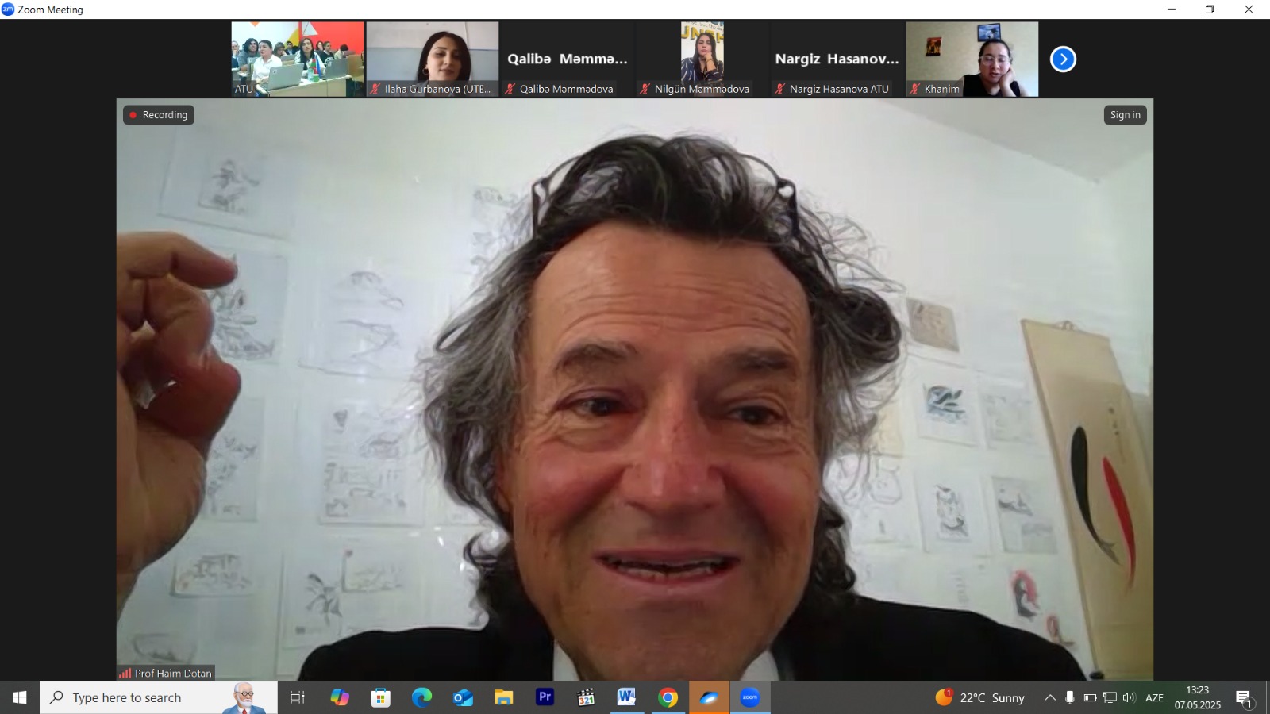Click the taskbar search box
The width and height of the screenshot is (1270, 714).
click(x=159, y=697)
